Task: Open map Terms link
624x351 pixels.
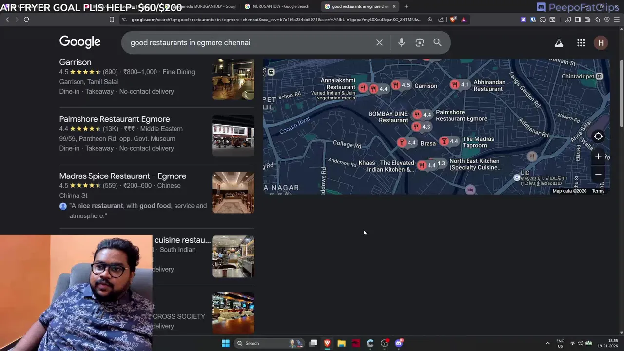Action: pyautogui.click(x=598, y=191)
